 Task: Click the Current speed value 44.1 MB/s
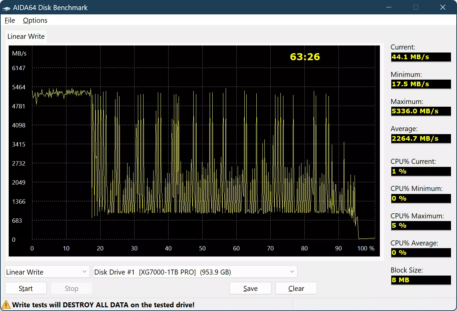(421, 57)
